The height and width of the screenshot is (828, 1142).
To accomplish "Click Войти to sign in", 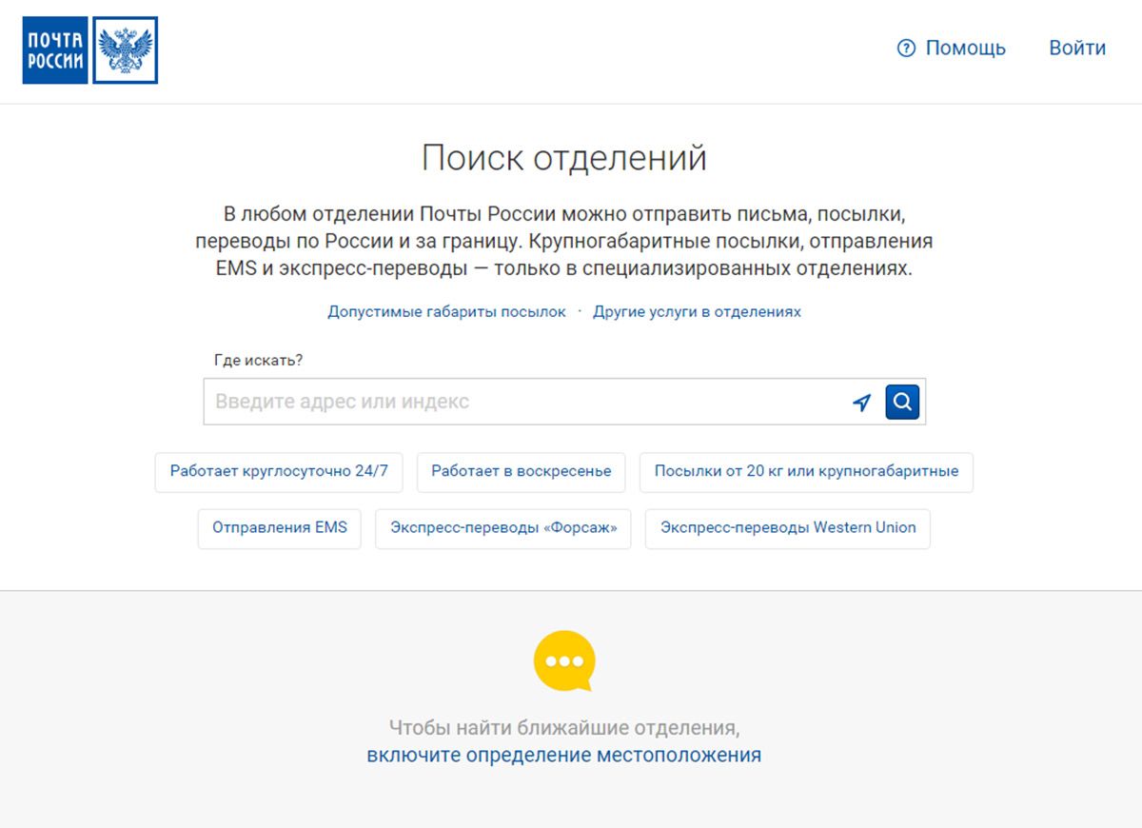I will 1077,48.
